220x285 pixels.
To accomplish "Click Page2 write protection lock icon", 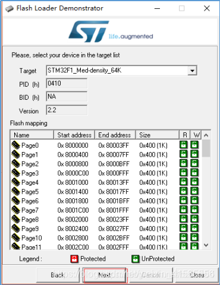I will click(194, 163).
